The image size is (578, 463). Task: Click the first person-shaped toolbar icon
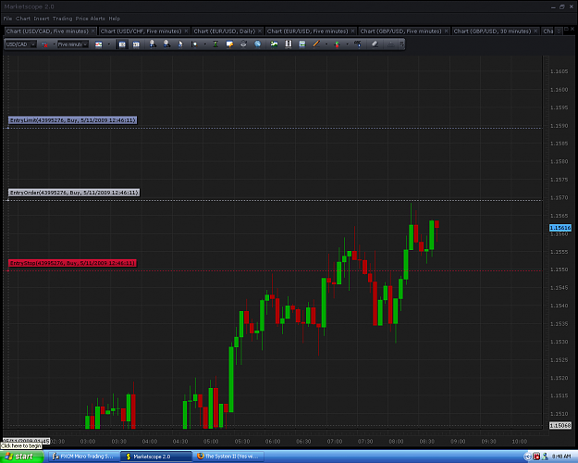click(x=153, y=44)
